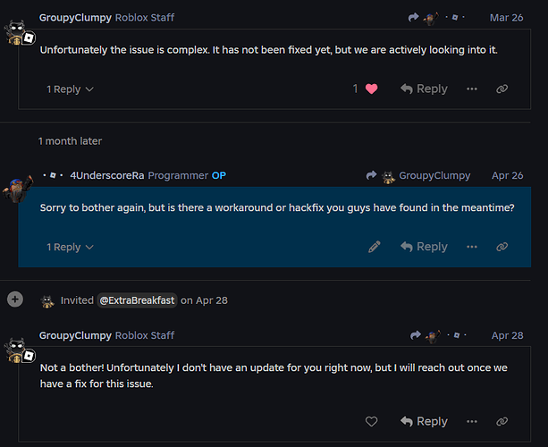Copy link of 4UnderscoreRa's Apr 26 post
Screen dimensions: 548x447
(502, 247)
